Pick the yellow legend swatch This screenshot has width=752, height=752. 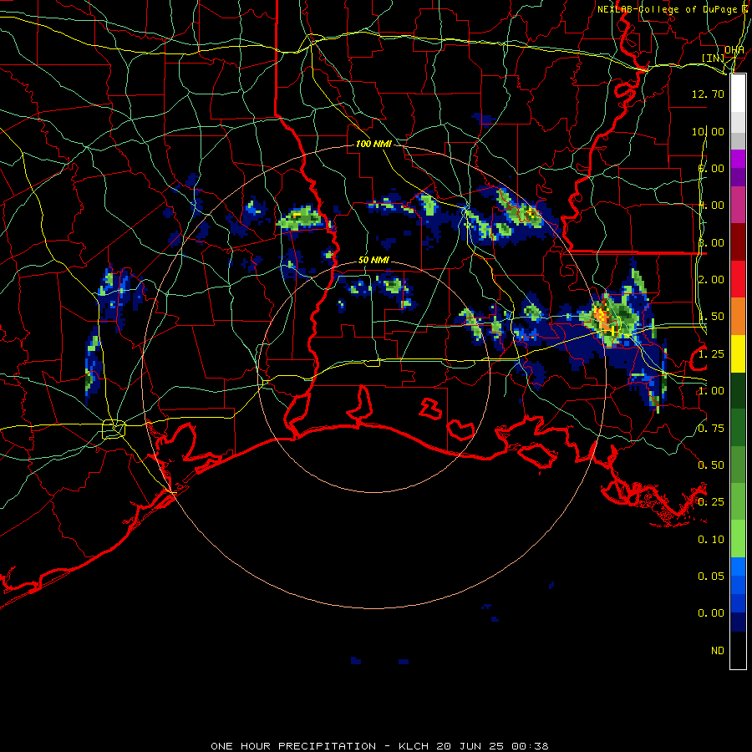click(738, 354)
